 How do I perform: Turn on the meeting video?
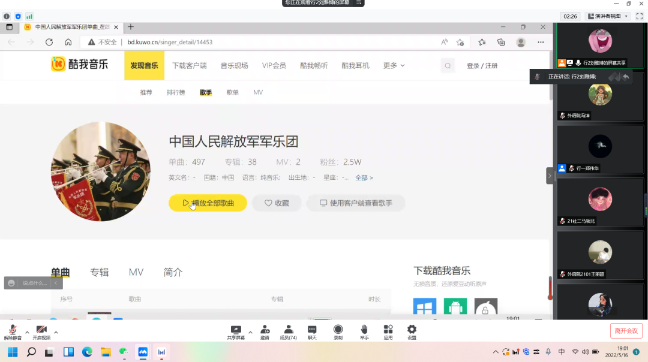(x=41, y=332)
